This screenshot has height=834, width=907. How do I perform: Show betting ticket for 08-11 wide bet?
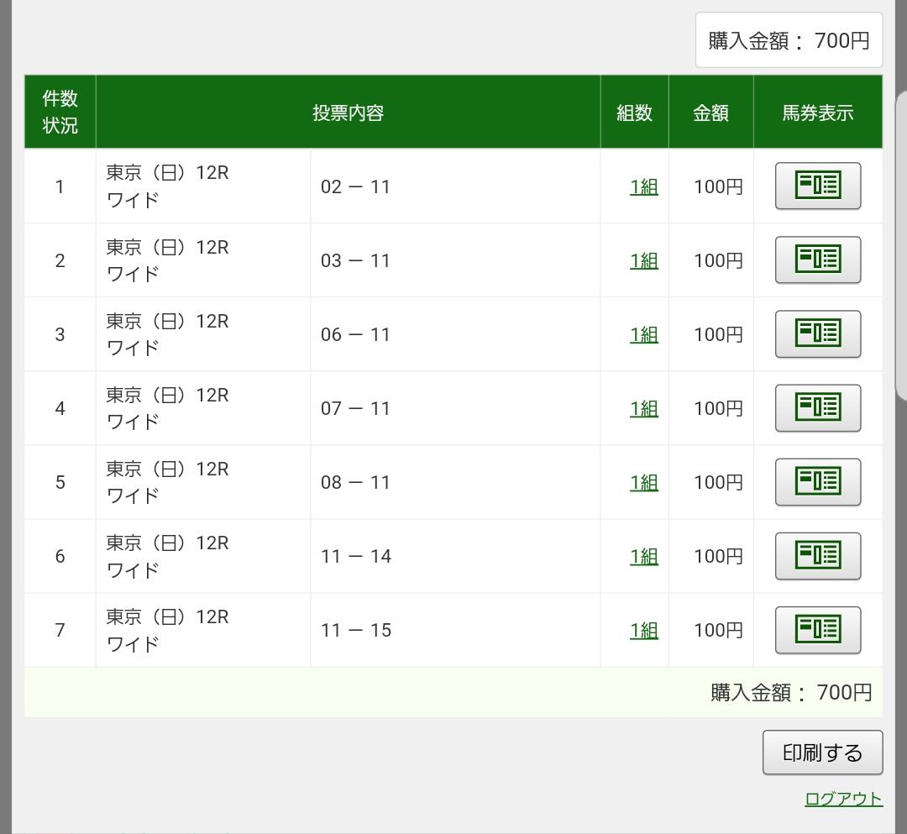(x=817, y=481)
